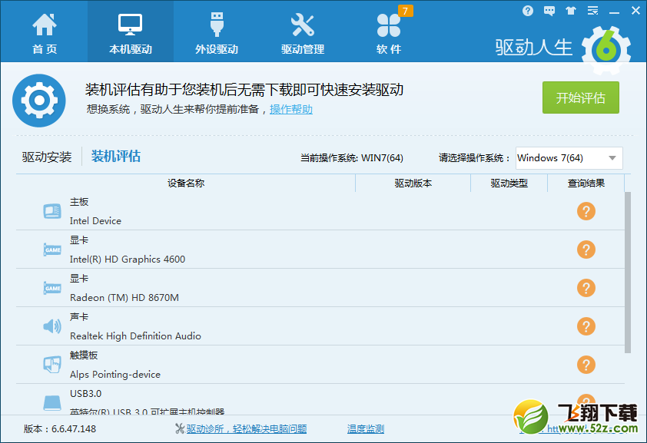
Task: Click the orange 7 software badge
Action: point(405,11)
